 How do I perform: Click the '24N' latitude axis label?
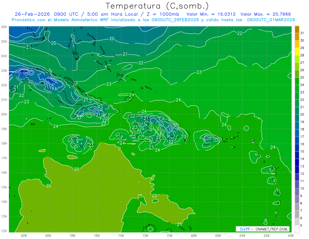click(4, 56)
